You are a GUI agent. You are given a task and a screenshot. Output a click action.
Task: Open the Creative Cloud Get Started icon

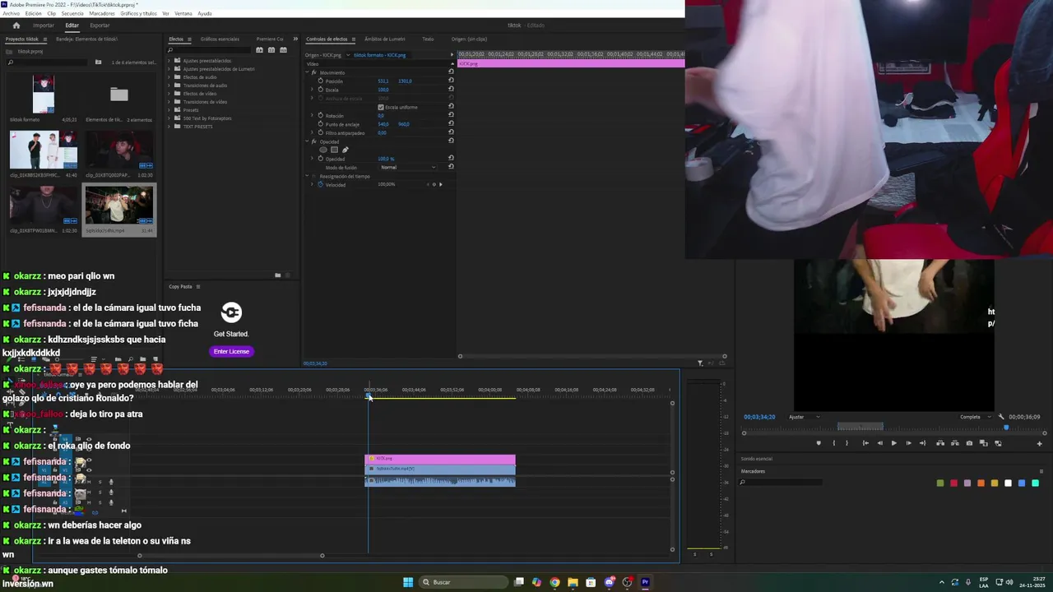[231, 312]
